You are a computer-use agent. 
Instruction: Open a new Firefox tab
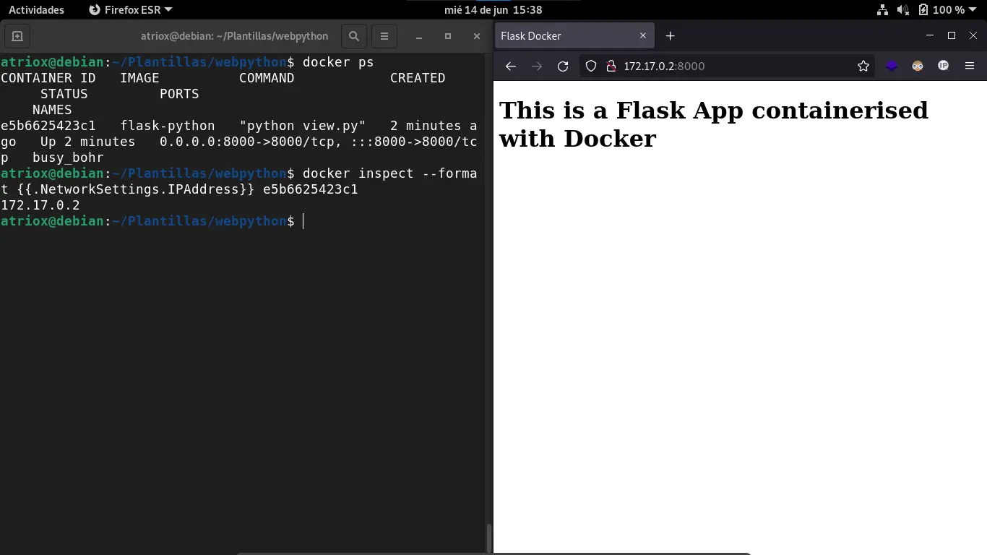tap(670, 36)
